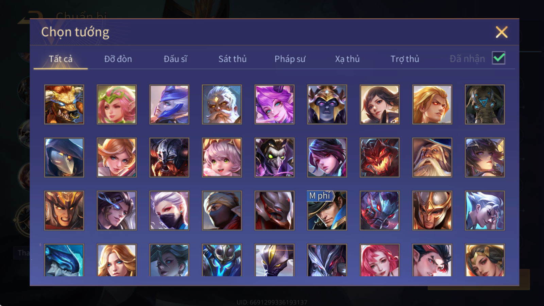This screenshot has height=306, width=544.
Task: Select the plague doctor hooded hero
Action: click(64, 157)
